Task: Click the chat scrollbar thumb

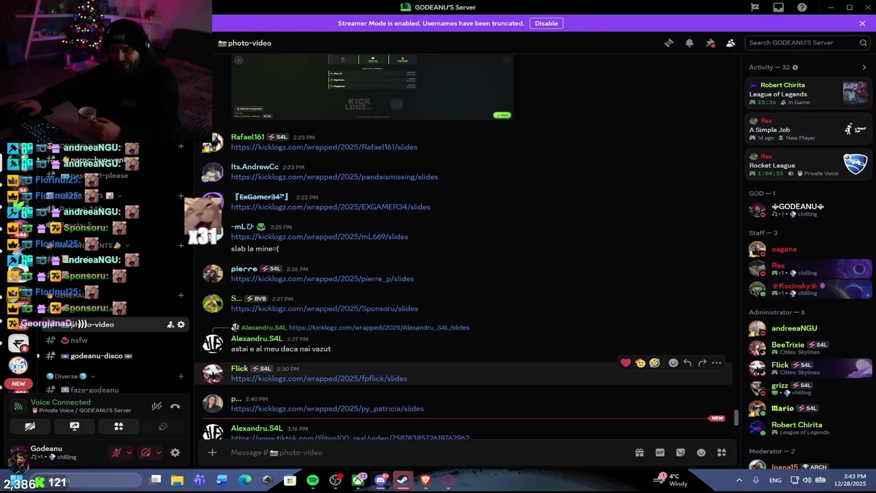Action: coord(736,418)
